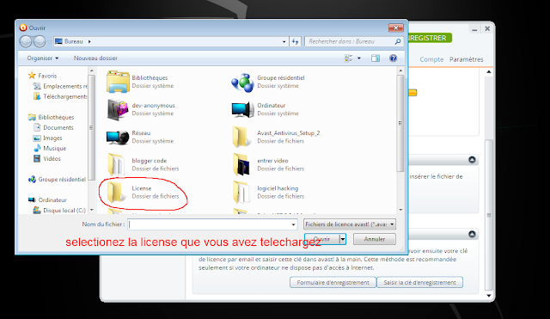Click the file list scroll up arrow
Viewport: 550px width, 319px height.
400,71
